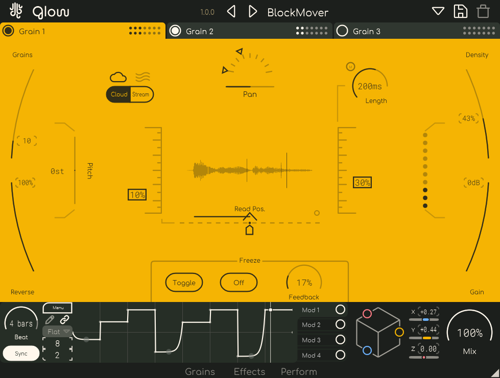Viewport: 500px width, 378px height.
Task: Click the 0dB gain value
Action: click(473, 183)
